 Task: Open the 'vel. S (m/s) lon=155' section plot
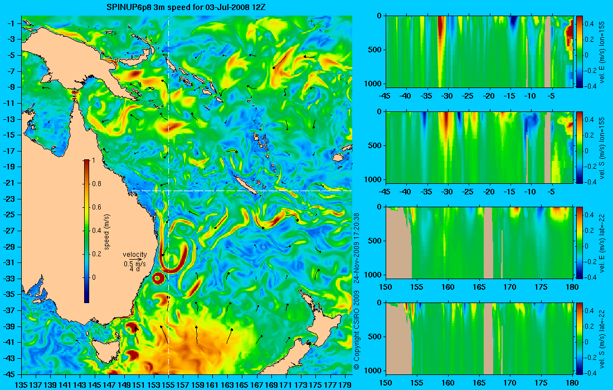480,147
